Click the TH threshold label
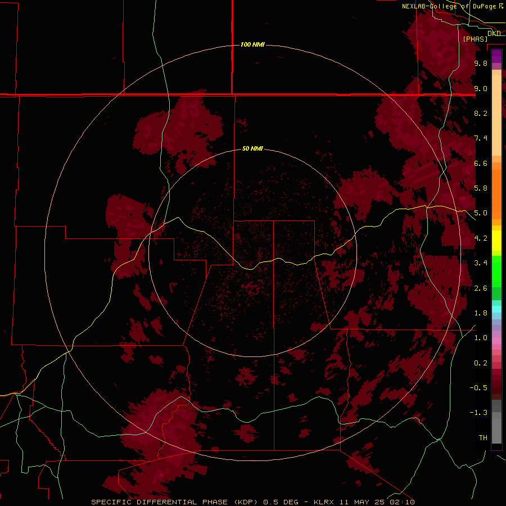The height and width of the screenshot is (506, 506). (x=483, y=438)
